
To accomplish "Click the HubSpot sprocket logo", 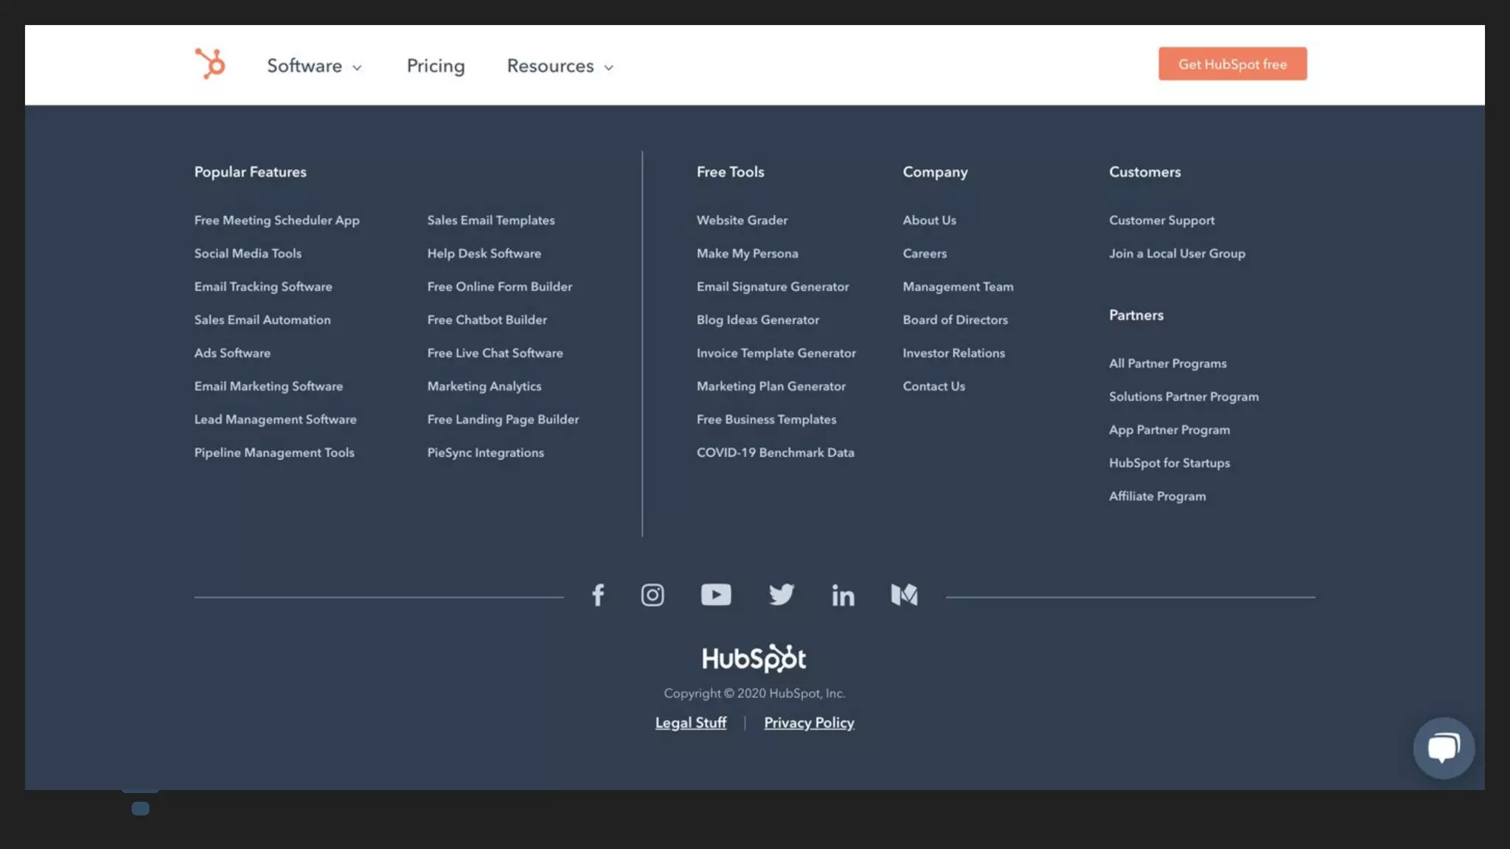I will pyautogui.click(x=210, y=64).
